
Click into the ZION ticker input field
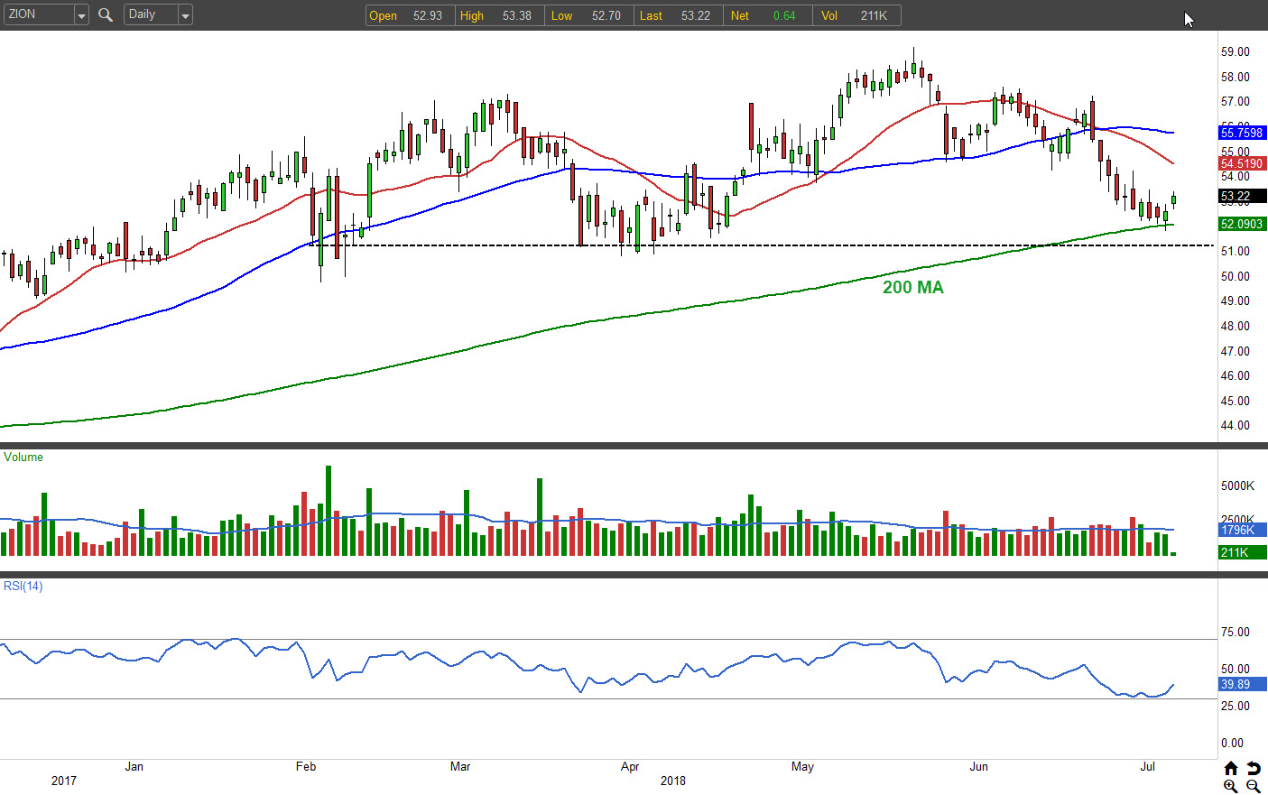[38, 14]
